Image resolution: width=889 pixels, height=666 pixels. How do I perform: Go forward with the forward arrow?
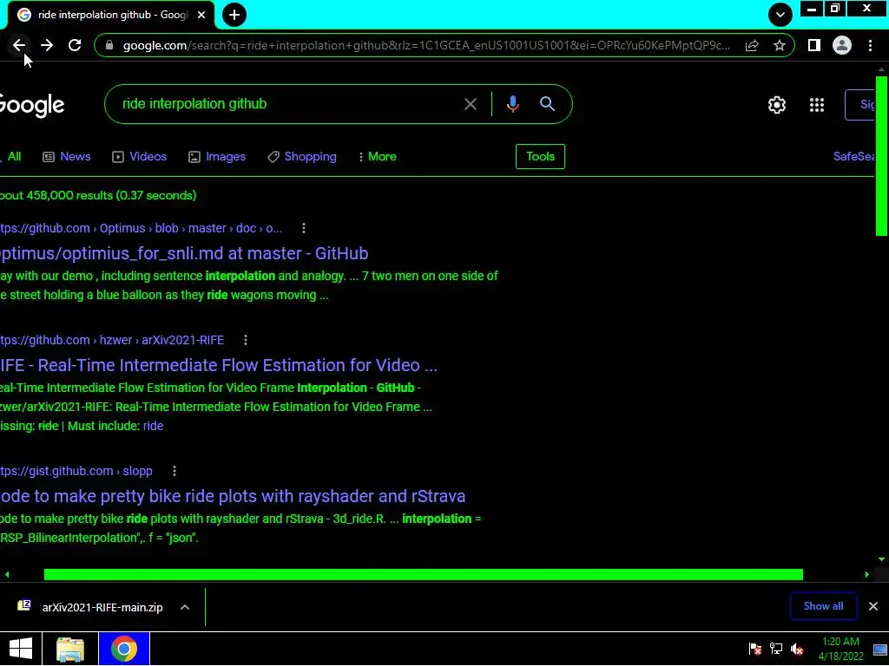(47, 45)
